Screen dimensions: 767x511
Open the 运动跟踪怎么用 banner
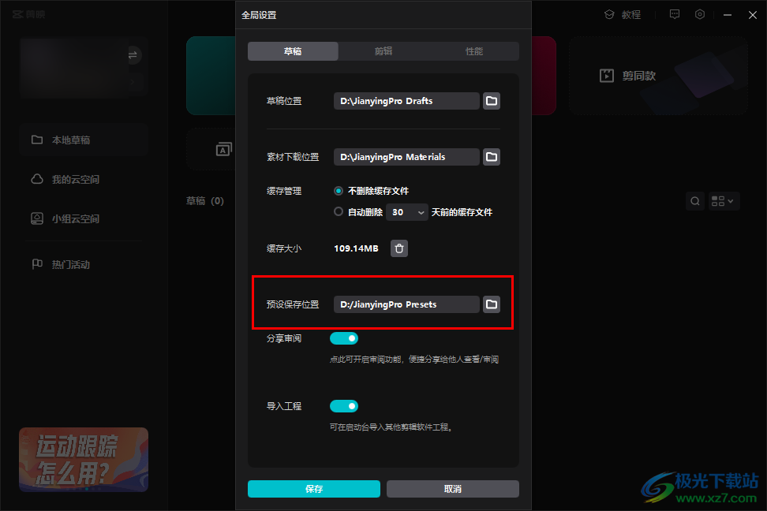[x=84, y=460]
